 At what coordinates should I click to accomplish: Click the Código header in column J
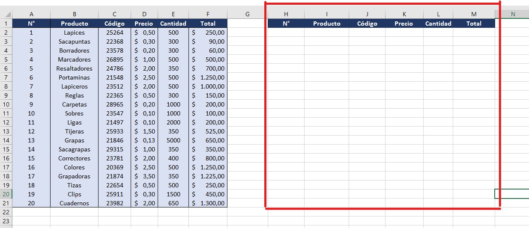[x=367, y=24]
